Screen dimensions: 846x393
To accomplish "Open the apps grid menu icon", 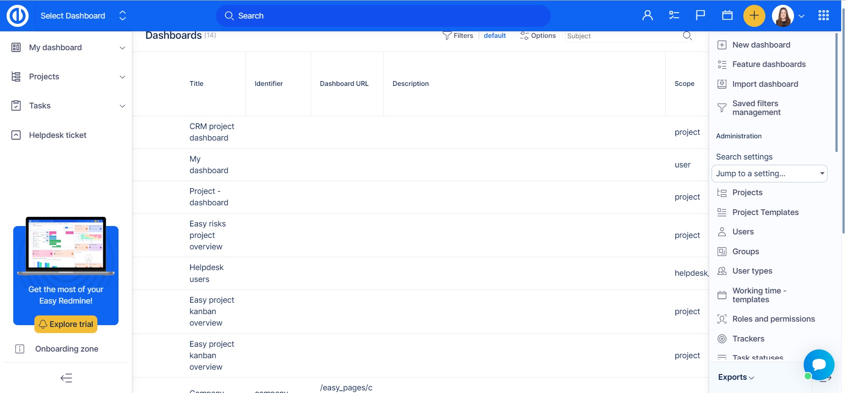I will (x=823, y=16).
